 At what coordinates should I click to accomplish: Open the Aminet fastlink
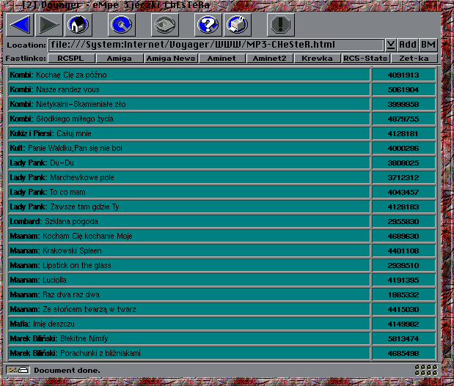coord(221,59)
